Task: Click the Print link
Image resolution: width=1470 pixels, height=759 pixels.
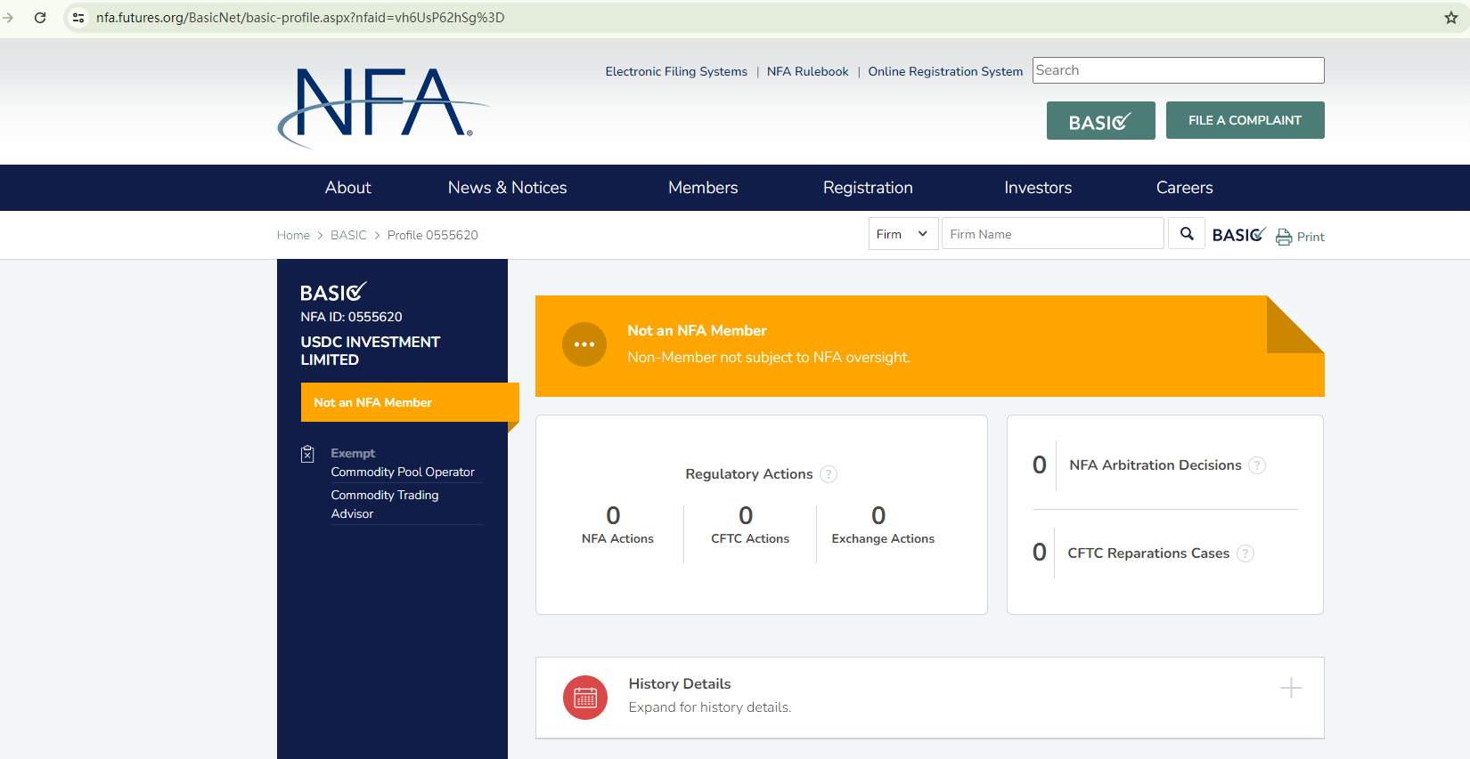Action: point(1311,237)
